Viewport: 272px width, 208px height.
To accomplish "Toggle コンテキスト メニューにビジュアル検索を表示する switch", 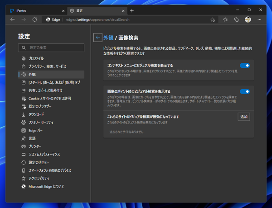I will pyautogui.click(x=245, y=66).
